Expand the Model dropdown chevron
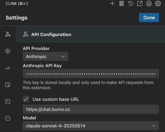165x132 pixels. 154,126
